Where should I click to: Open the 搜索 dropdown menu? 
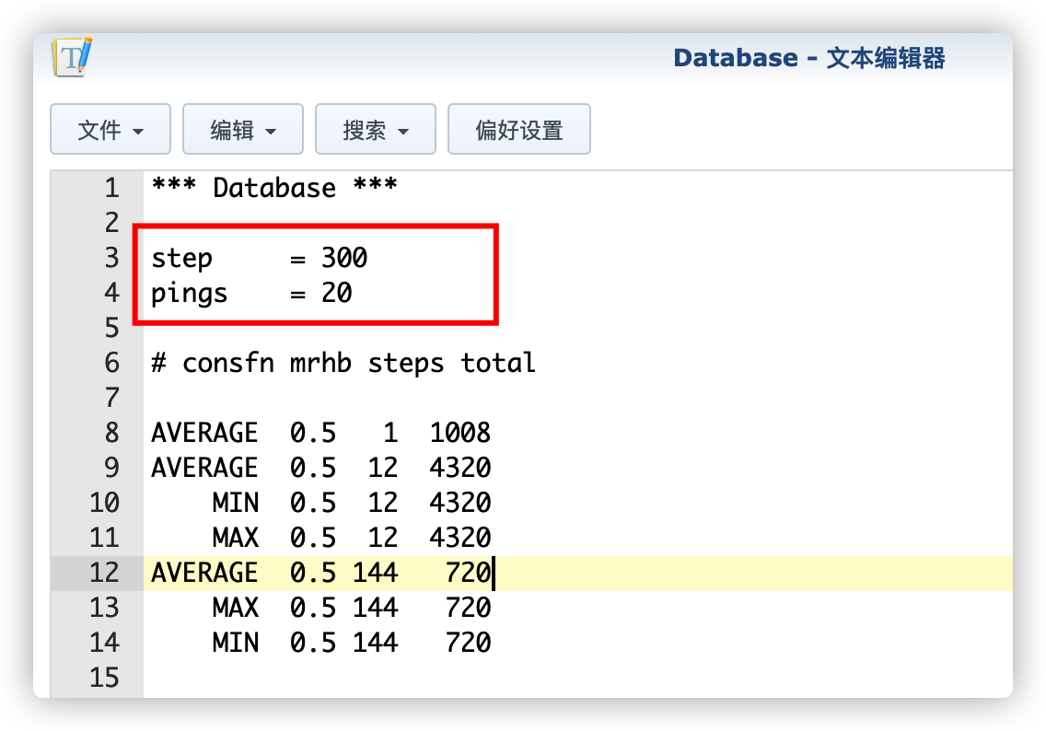pyautogui.click(x=376, y=130)
